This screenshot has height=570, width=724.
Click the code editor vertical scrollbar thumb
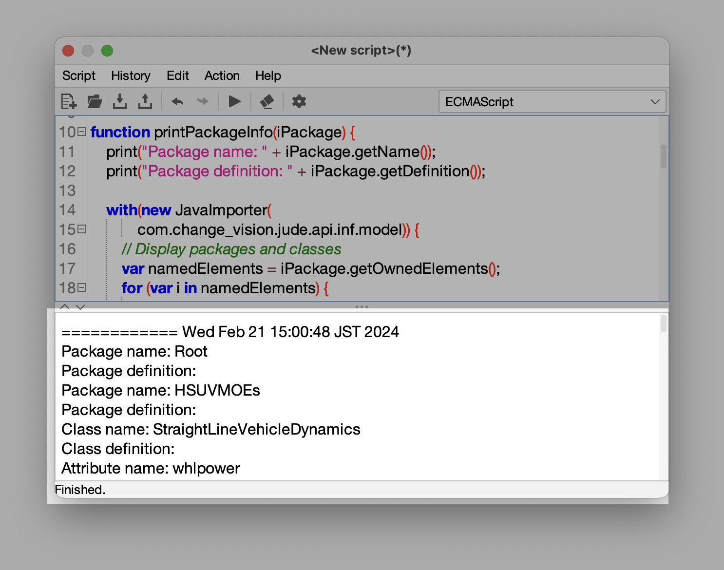pos(663,156)
